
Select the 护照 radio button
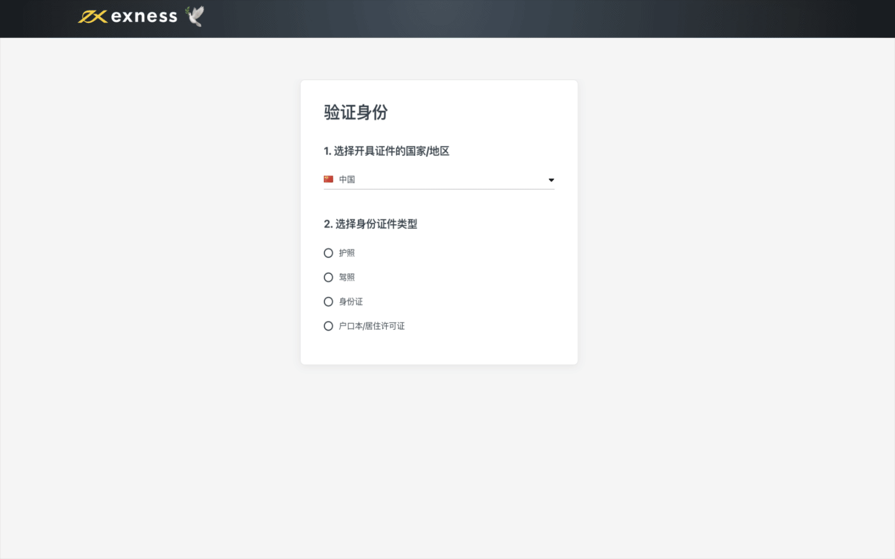(328, 253)
